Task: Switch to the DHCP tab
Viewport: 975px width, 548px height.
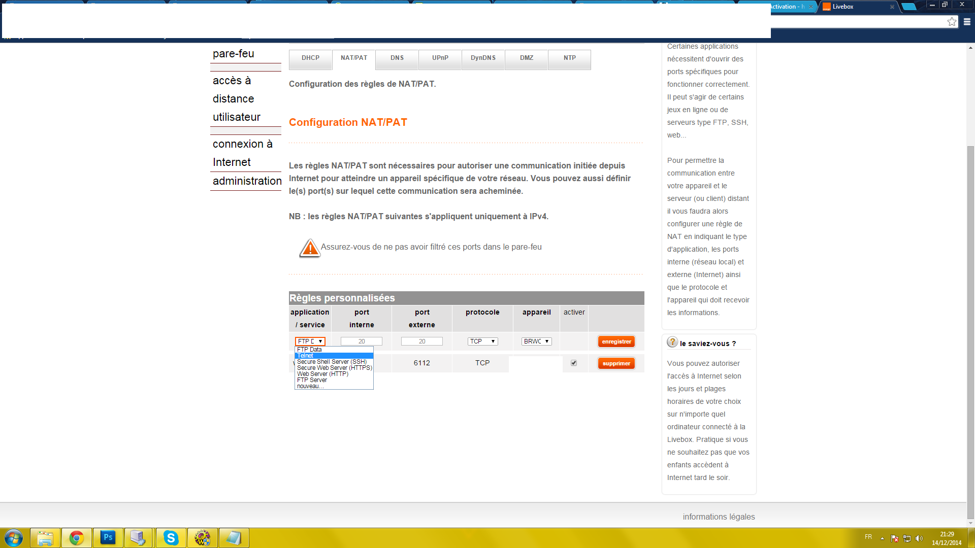Action: tap(310, 59)
